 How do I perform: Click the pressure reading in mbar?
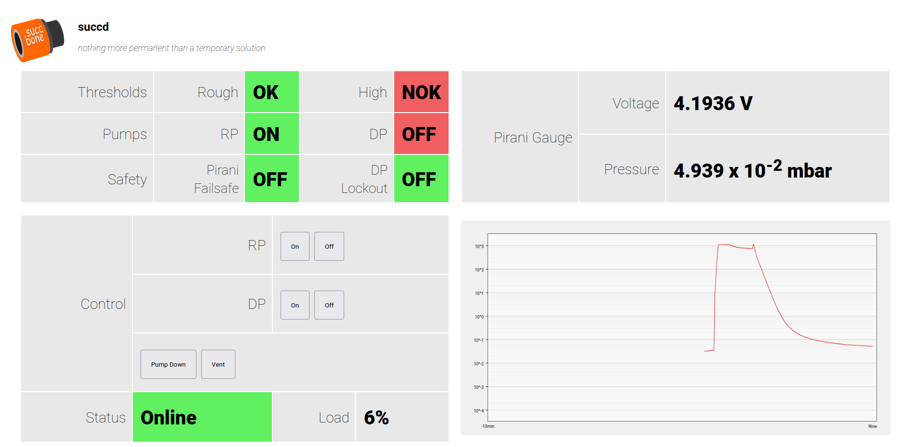(752, 170)
